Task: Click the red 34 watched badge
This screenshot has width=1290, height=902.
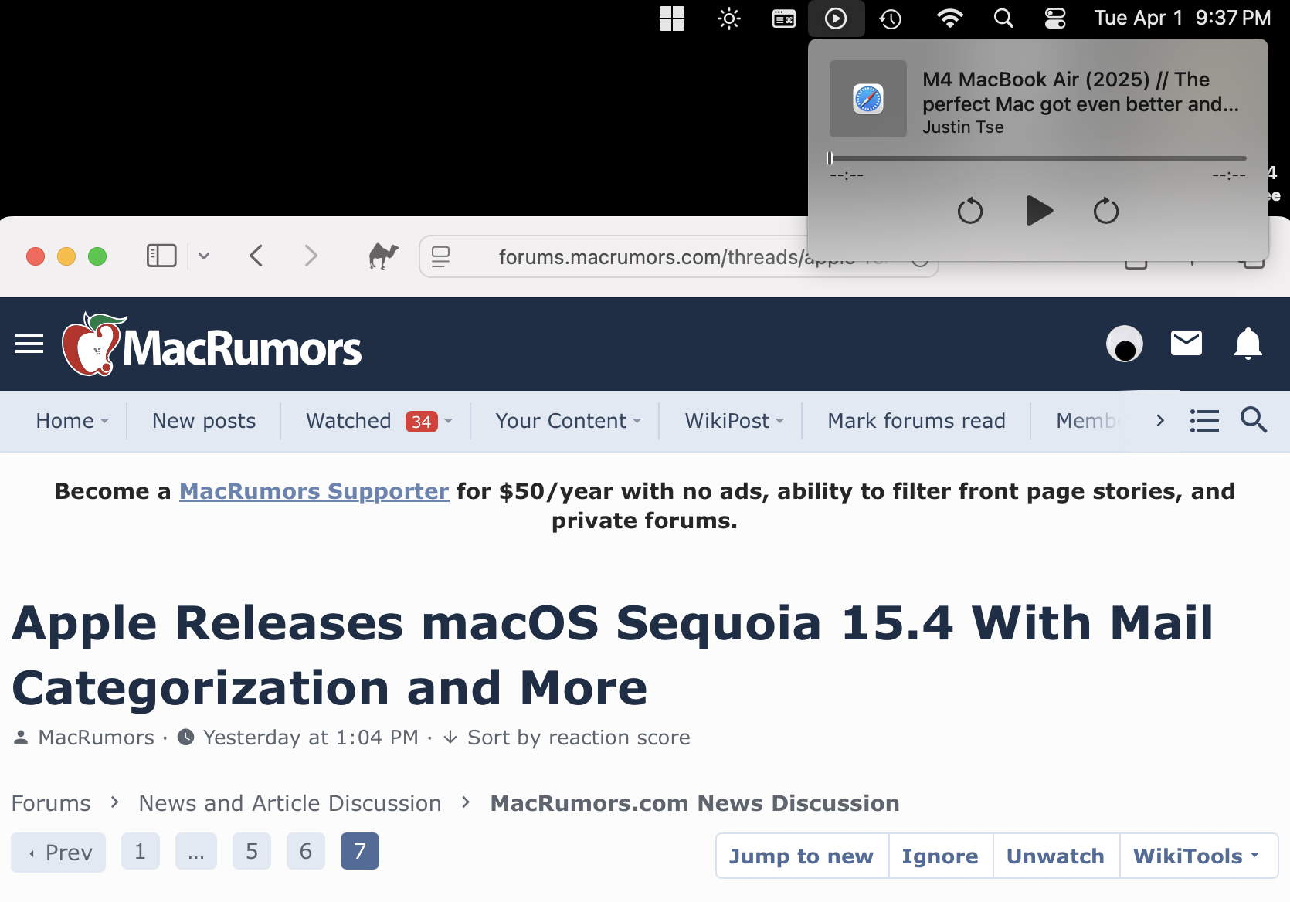Action: [422, 422]
